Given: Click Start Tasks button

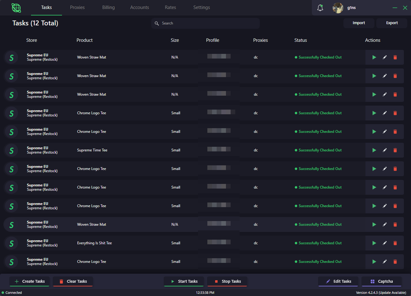Looking at the screenshot, I should click(184, 281).
